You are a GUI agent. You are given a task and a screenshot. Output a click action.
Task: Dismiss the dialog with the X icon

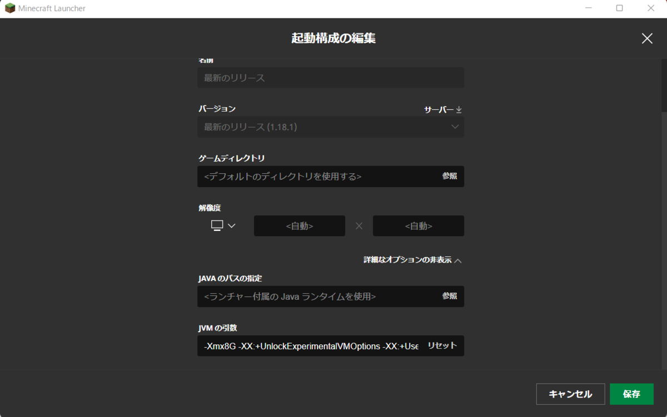pos(646,38)
